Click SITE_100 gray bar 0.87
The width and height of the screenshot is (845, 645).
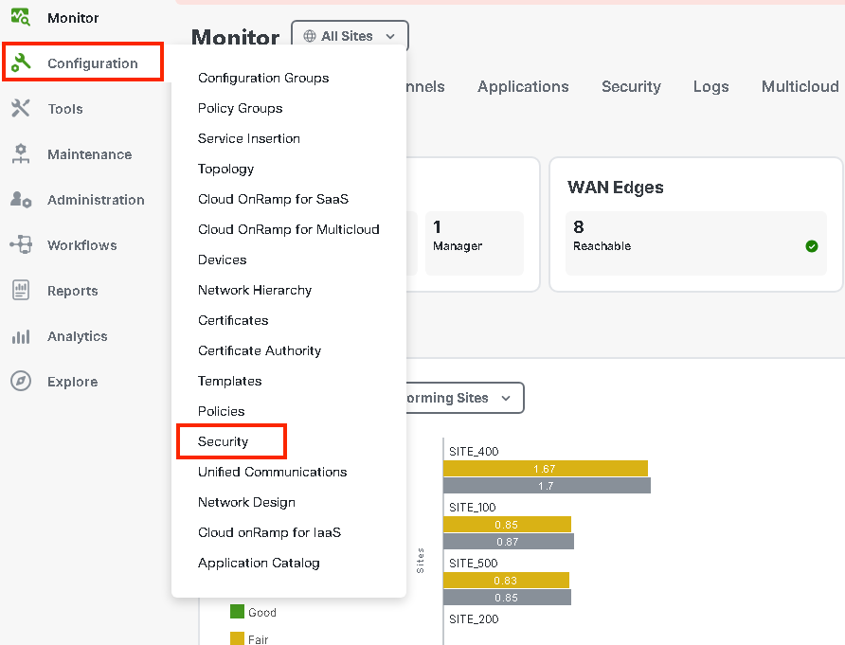pos(509,542)
